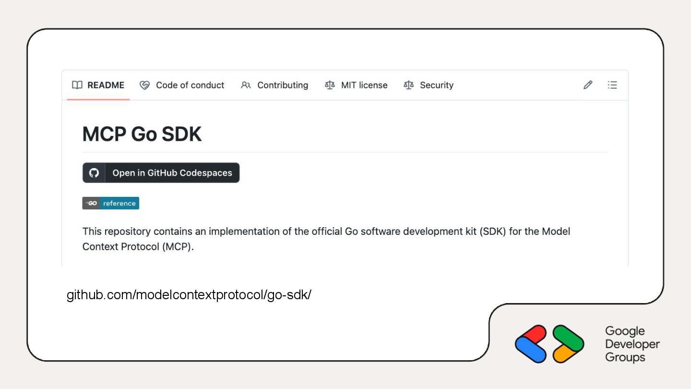Open the README tab

(x=98, y=85)
